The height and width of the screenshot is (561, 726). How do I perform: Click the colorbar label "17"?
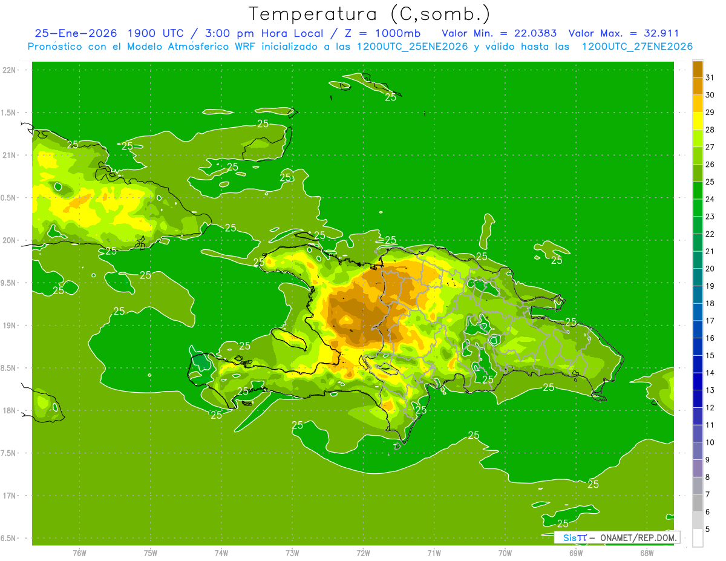[x=710, y=321]
